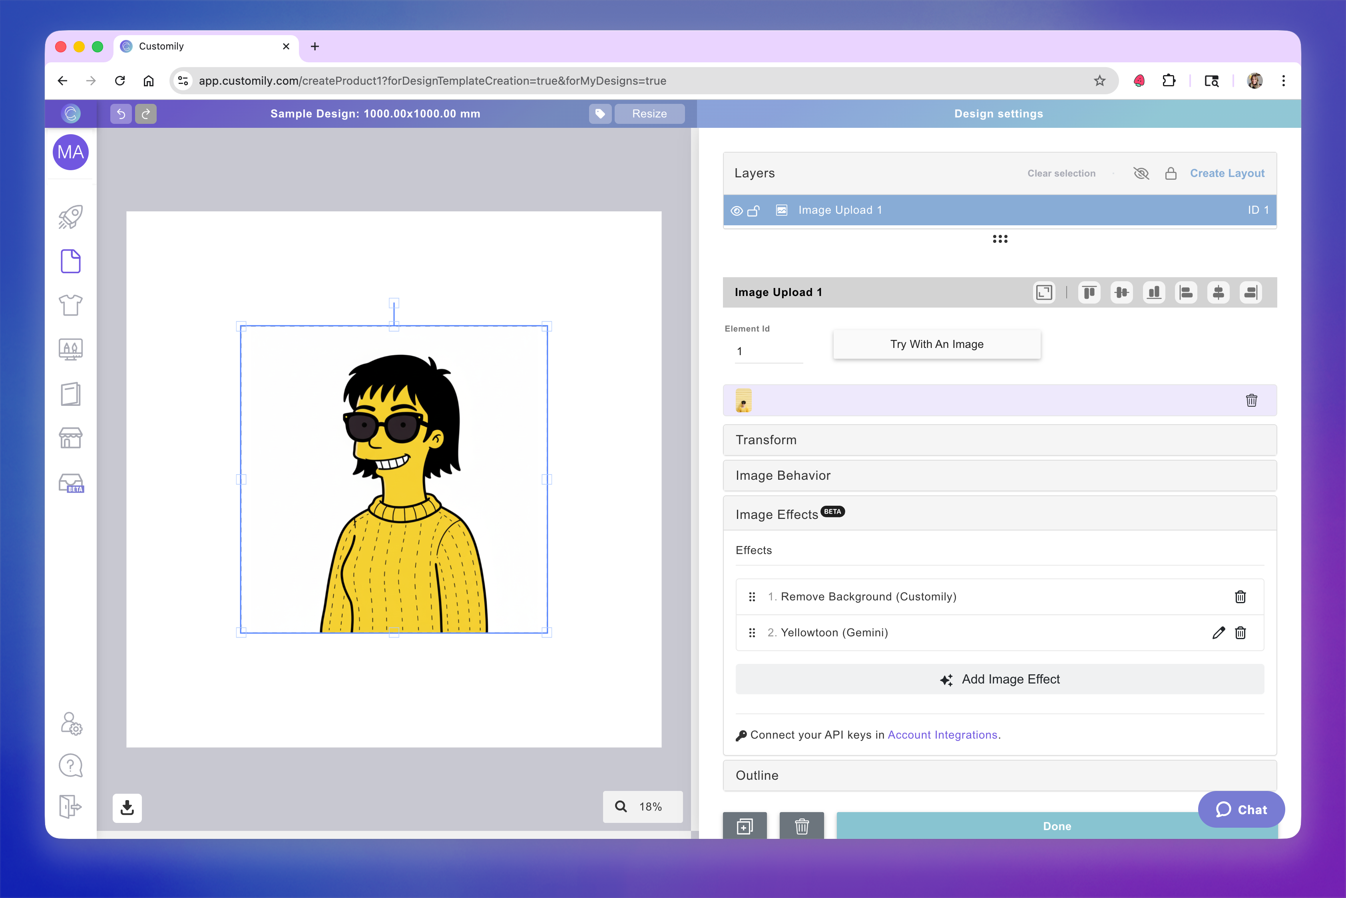Click the undo arrow button
1346x898 pixels.
121,113
